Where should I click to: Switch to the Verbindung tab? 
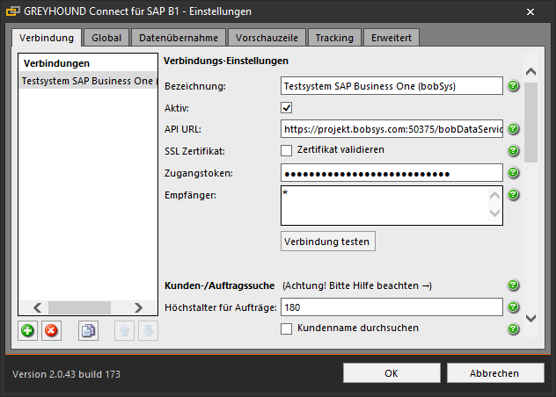(x=47, y=38)
